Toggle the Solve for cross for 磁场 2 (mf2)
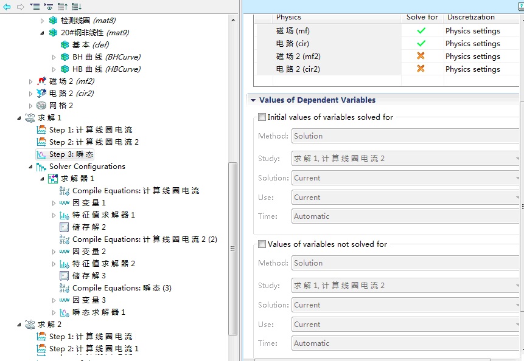 [x=421, y=57]
